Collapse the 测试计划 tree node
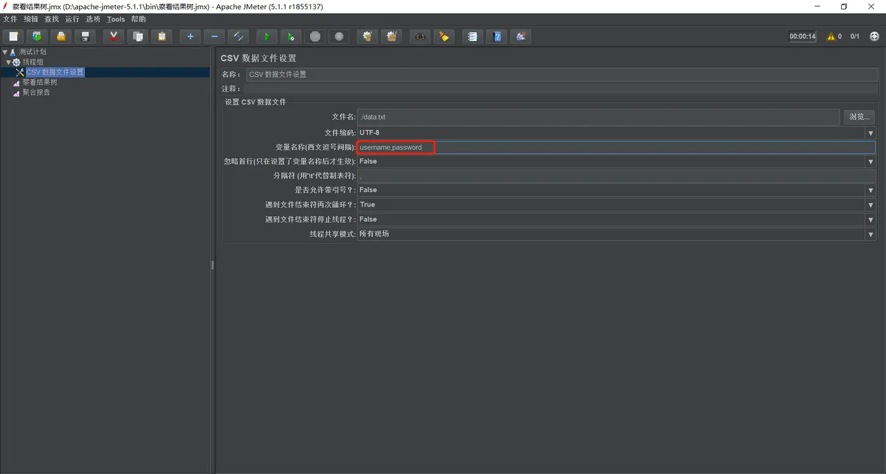Screen dimensions: 886x474 5,52
